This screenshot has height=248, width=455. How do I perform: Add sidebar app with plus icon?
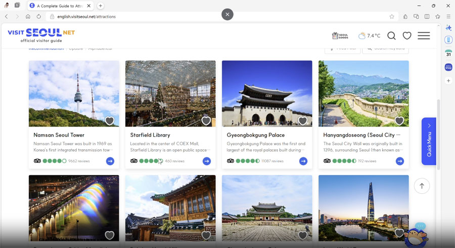point(448,80)
